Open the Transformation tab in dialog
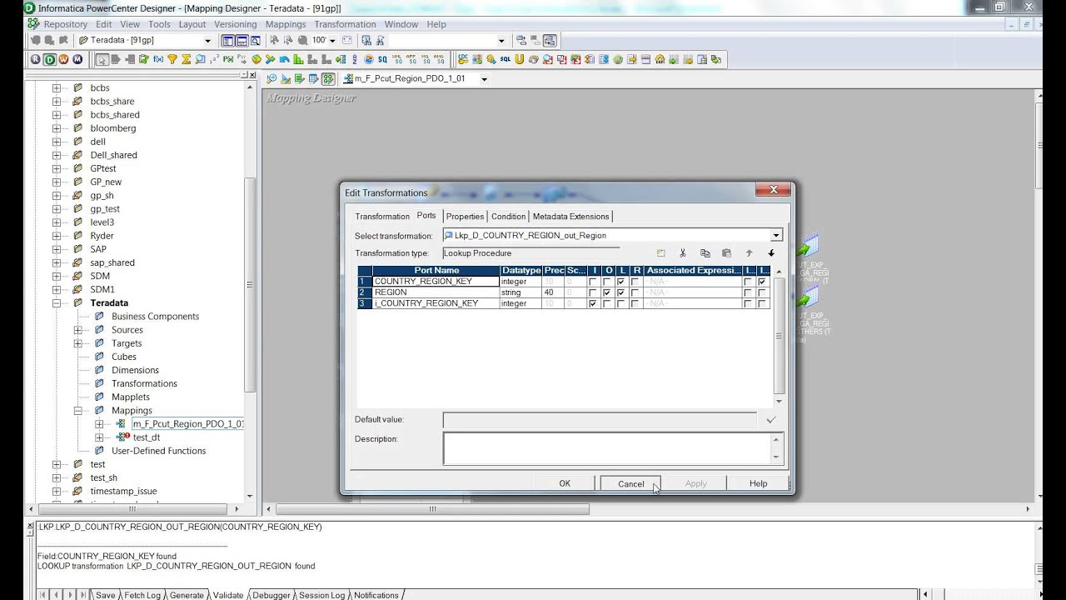 click(x=382, y=217)
